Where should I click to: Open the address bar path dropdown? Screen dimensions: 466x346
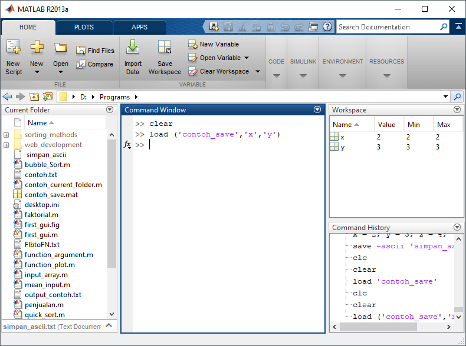point(445,97)
